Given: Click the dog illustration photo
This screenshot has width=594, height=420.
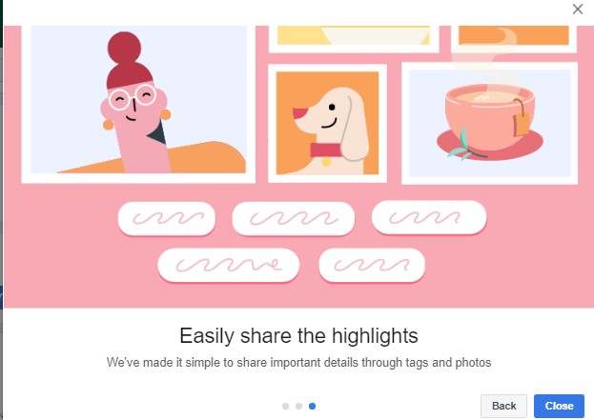Looking at the screenshot, I should click(327, 124).
